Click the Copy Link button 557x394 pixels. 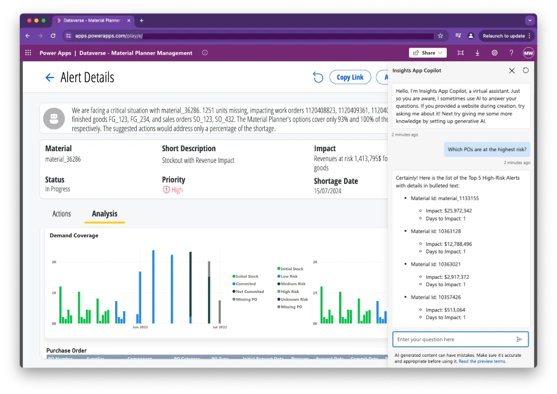tap(350, 77)
